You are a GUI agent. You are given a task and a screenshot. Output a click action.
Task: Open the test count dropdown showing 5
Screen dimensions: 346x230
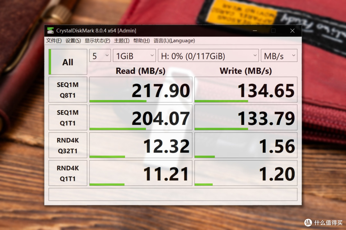100,56
